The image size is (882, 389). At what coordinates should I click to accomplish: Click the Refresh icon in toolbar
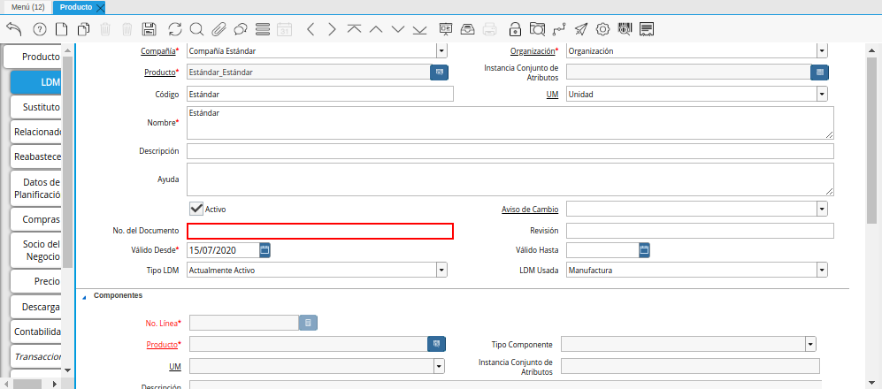[x=174, y=29]
